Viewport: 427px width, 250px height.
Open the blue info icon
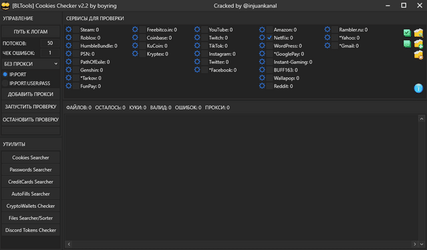tap(418, 88)
